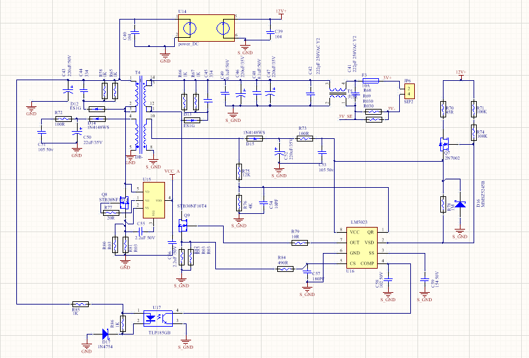Select capacitor C51 105 50v symbol
Screen dimensions: 529x358
(x=42, y=133)
